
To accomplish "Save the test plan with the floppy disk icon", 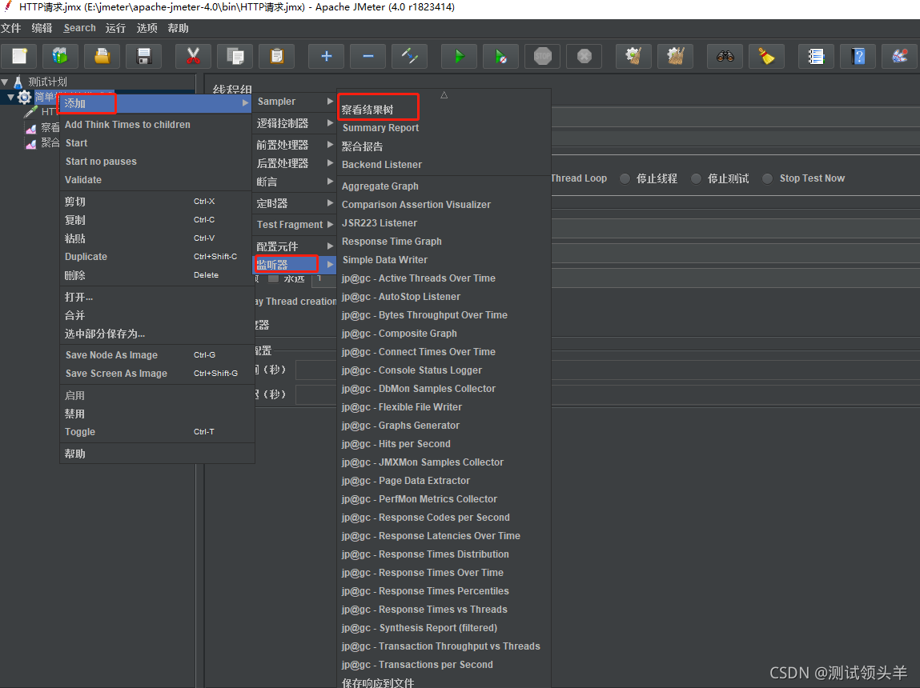I will [x=144, y=56].
